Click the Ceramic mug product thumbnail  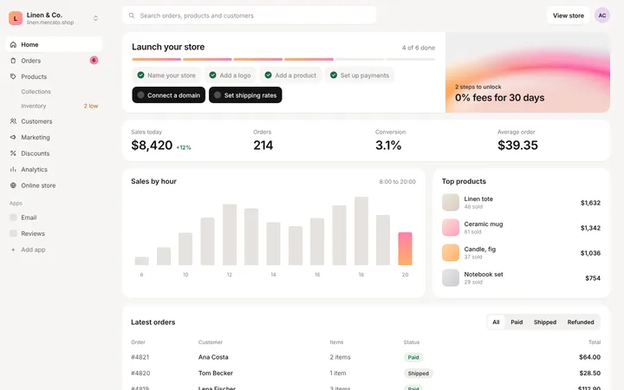pyautogui.click(x=451, y=227)
